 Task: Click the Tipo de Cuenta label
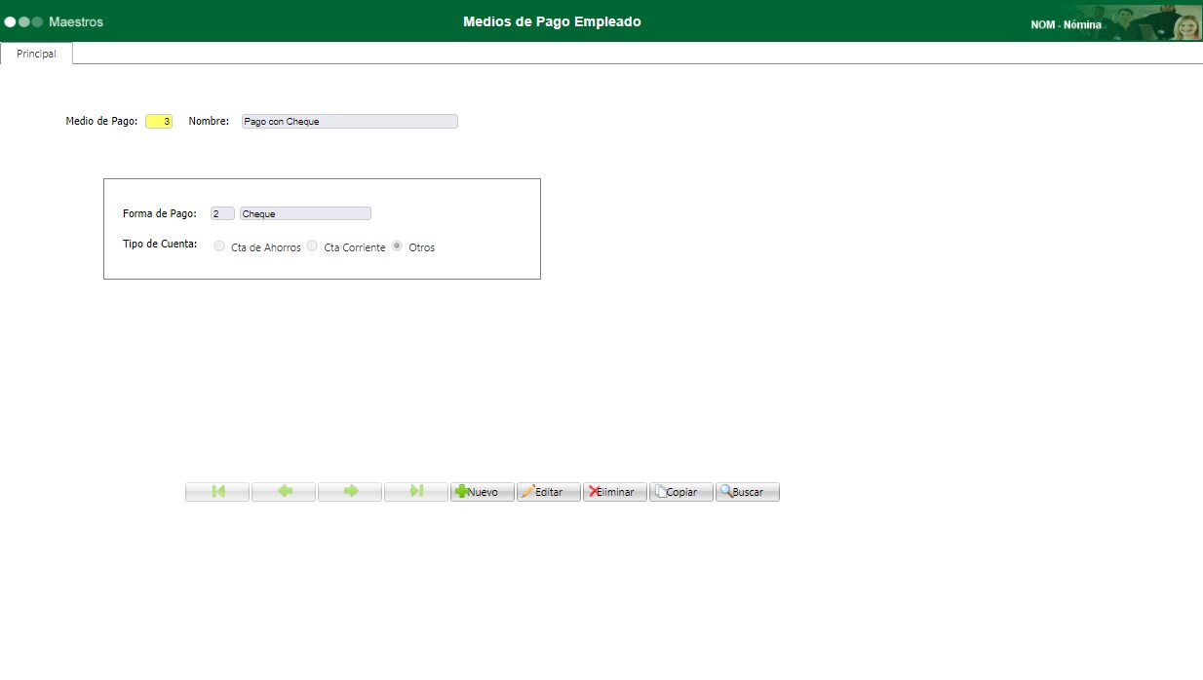[x=160, y=244]
